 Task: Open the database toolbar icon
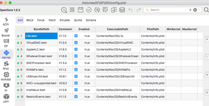[122, 10]
